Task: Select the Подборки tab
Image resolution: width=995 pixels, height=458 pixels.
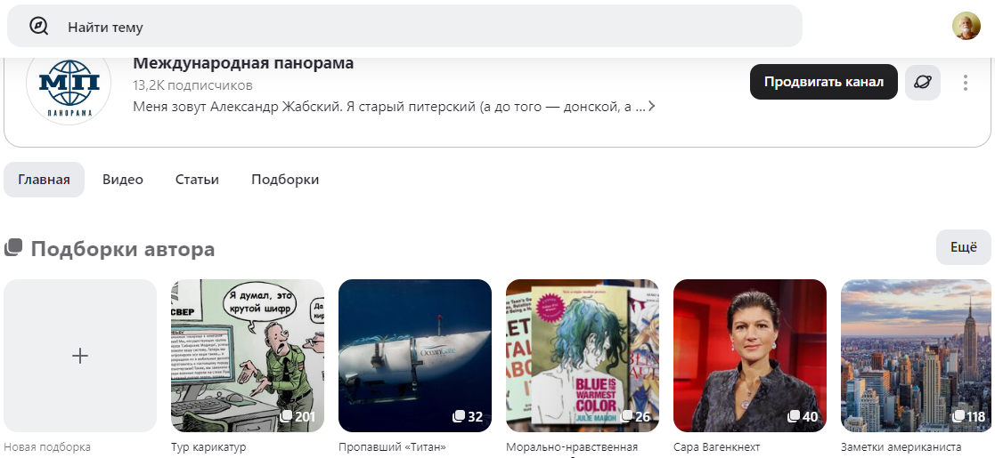Action: point(285,180)
